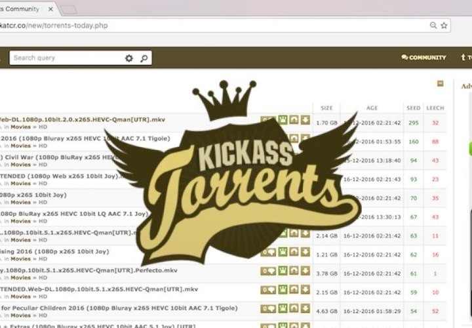Focus the browser address bar URL
Screen dimensions: 472x328
[x=197, y=26]
